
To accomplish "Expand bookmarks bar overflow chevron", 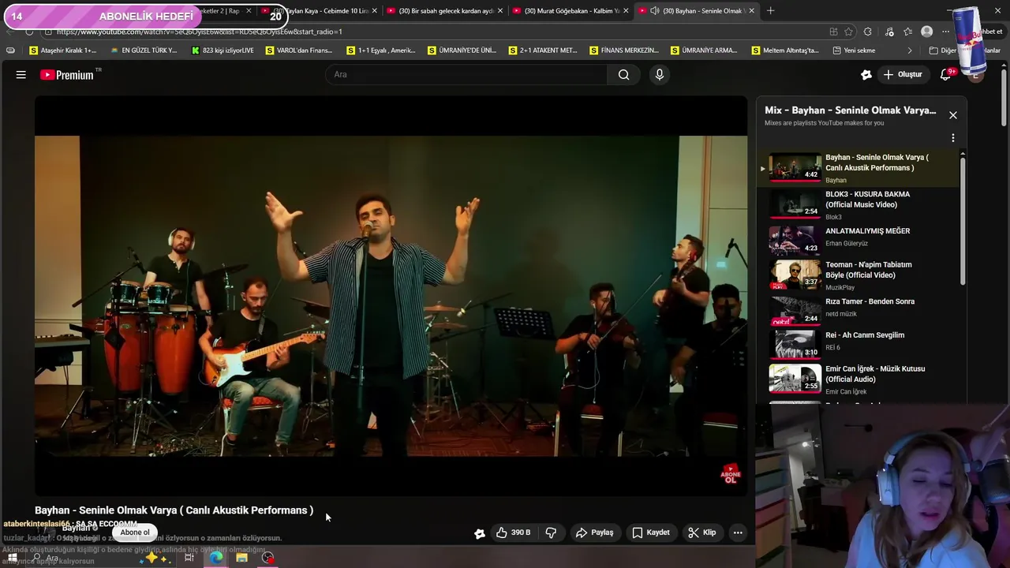I will 910,50.
